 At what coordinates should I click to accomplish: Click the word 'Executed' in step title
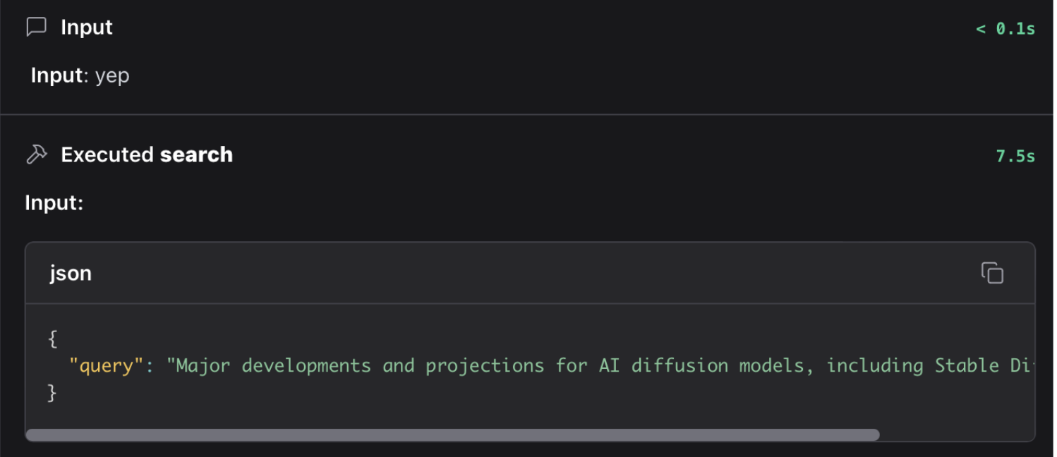(x=107, y=154)
